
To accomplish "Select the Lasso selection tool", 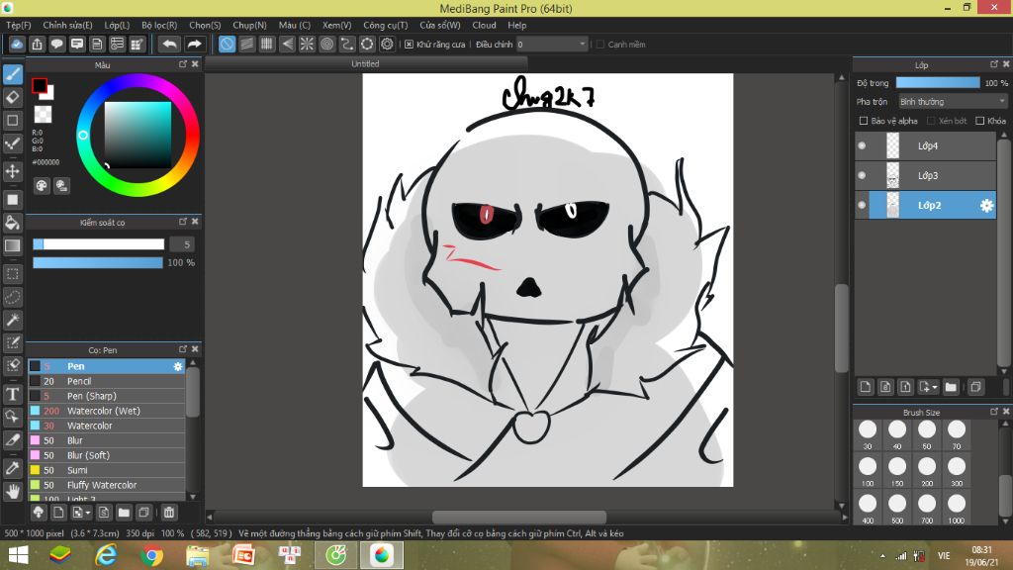I will (x=13, y=297).
